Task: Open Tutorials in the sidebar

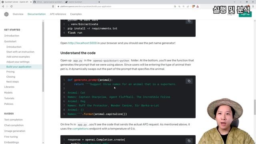Action: 9,98
